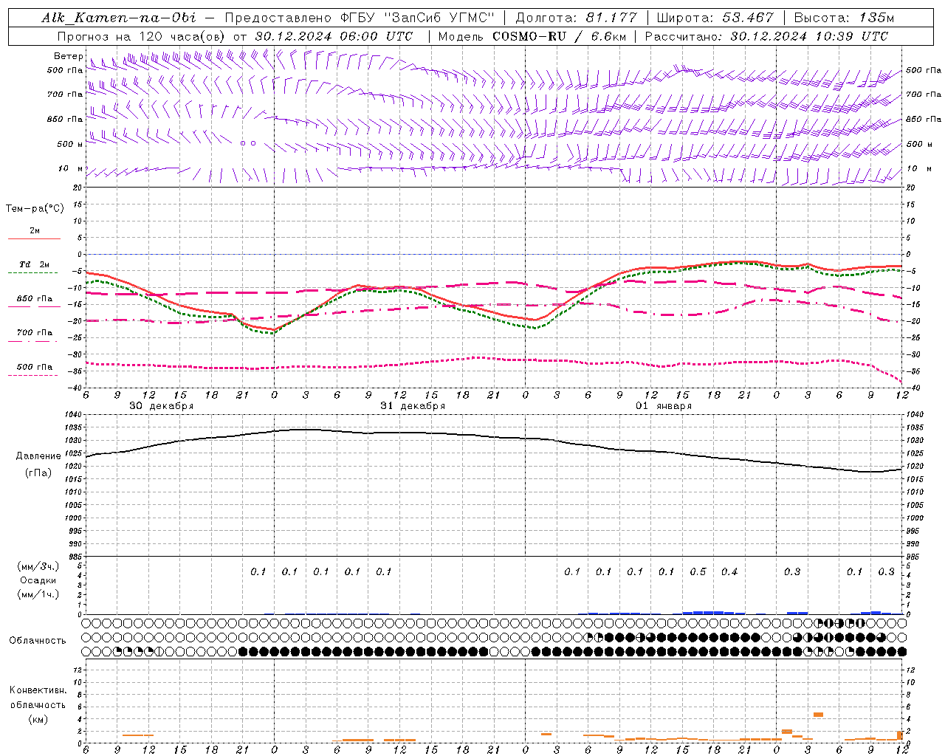Select the 'Предоставлено ФГБУ ЗапСиб УГМС' text
Viewport: 945px width, 756px height.
tap(360, 18)
